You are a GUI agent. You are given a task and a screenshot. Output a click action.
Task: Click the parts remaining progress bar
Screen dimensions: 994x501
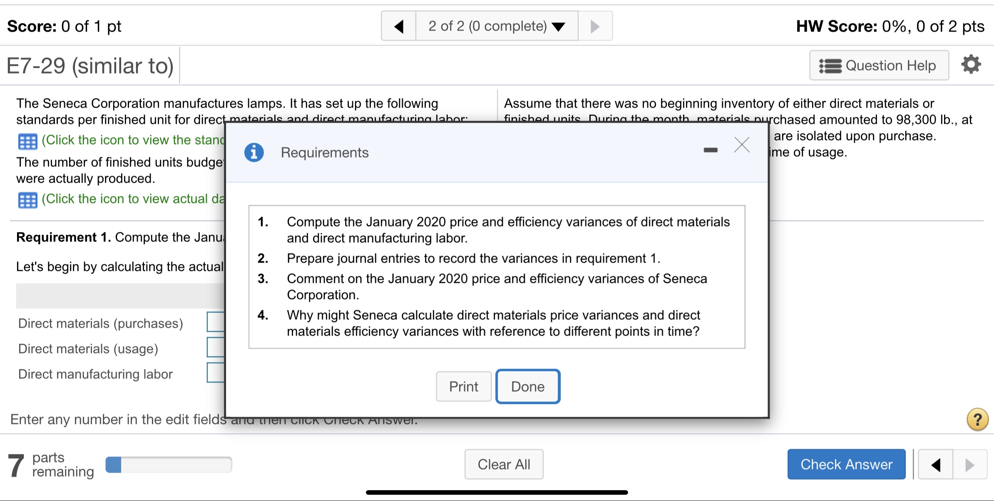coord(169,465)
